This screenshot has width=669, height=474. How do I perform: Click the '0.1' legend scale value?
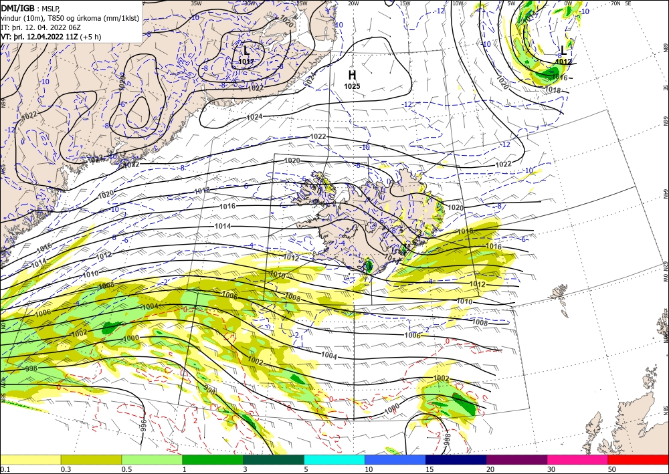click(x=5, y=469)
